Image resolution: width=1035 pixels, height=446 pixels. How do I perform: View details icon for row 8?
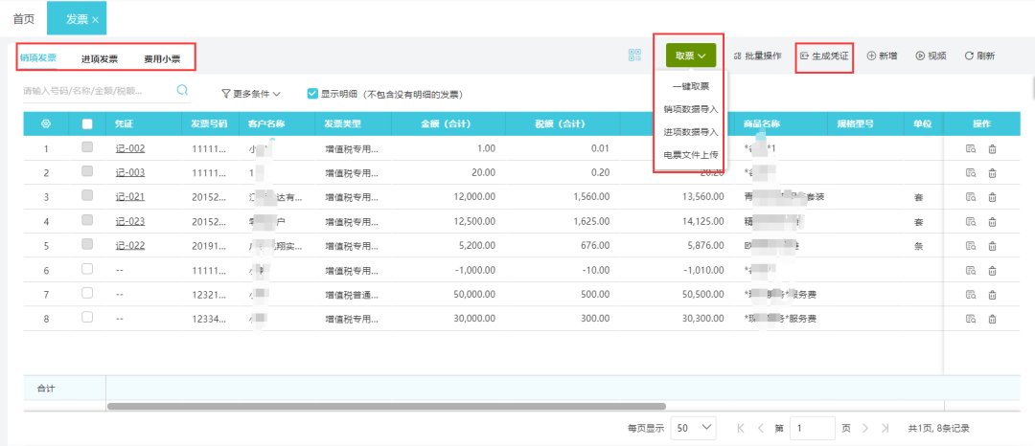tap(970, 319)
